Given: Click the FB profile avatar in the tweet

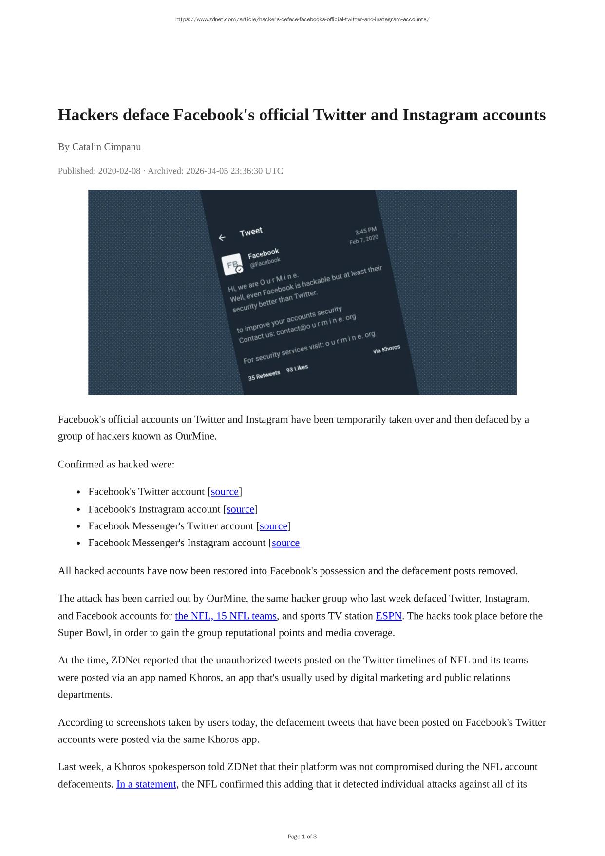Looking at the screenshot, I should tap(231, 265).
